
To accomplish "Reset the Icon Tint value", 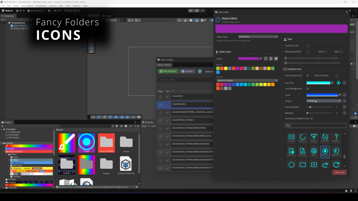I will (344, 83).
